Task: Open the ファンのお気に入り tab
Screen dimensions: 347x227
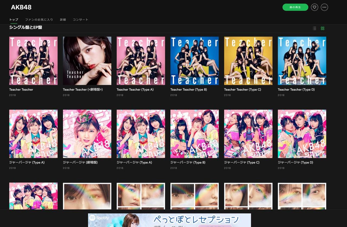Action: [x=39, y=20]
